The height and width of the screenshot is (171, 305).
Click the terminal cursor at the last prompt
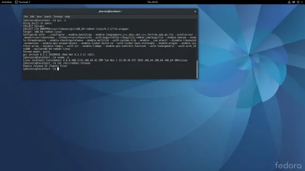click(58, 69)
